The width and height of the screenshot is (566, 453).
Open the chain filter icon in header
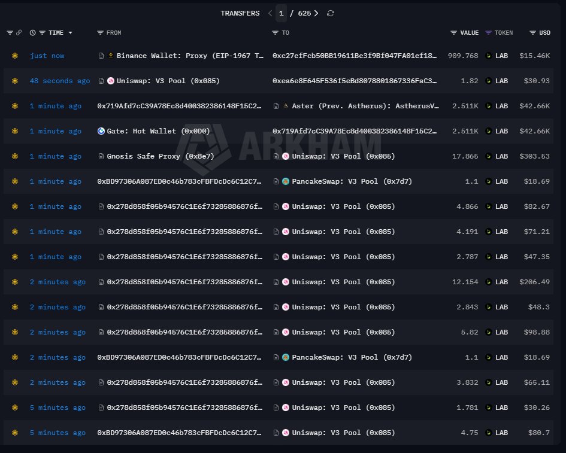coord(10,33)
